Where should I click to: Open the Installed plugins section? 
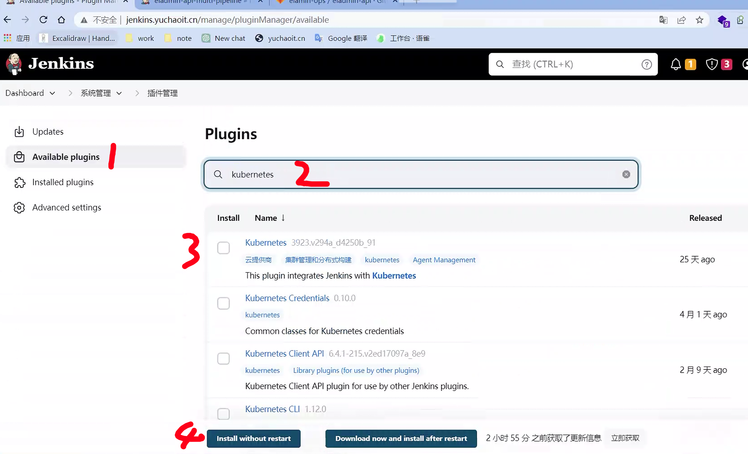pos(62,182)
